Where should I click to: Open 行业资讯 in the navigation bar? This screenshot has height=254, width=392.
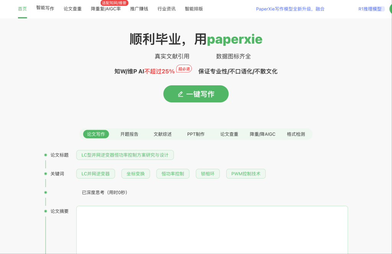[167, 9]
